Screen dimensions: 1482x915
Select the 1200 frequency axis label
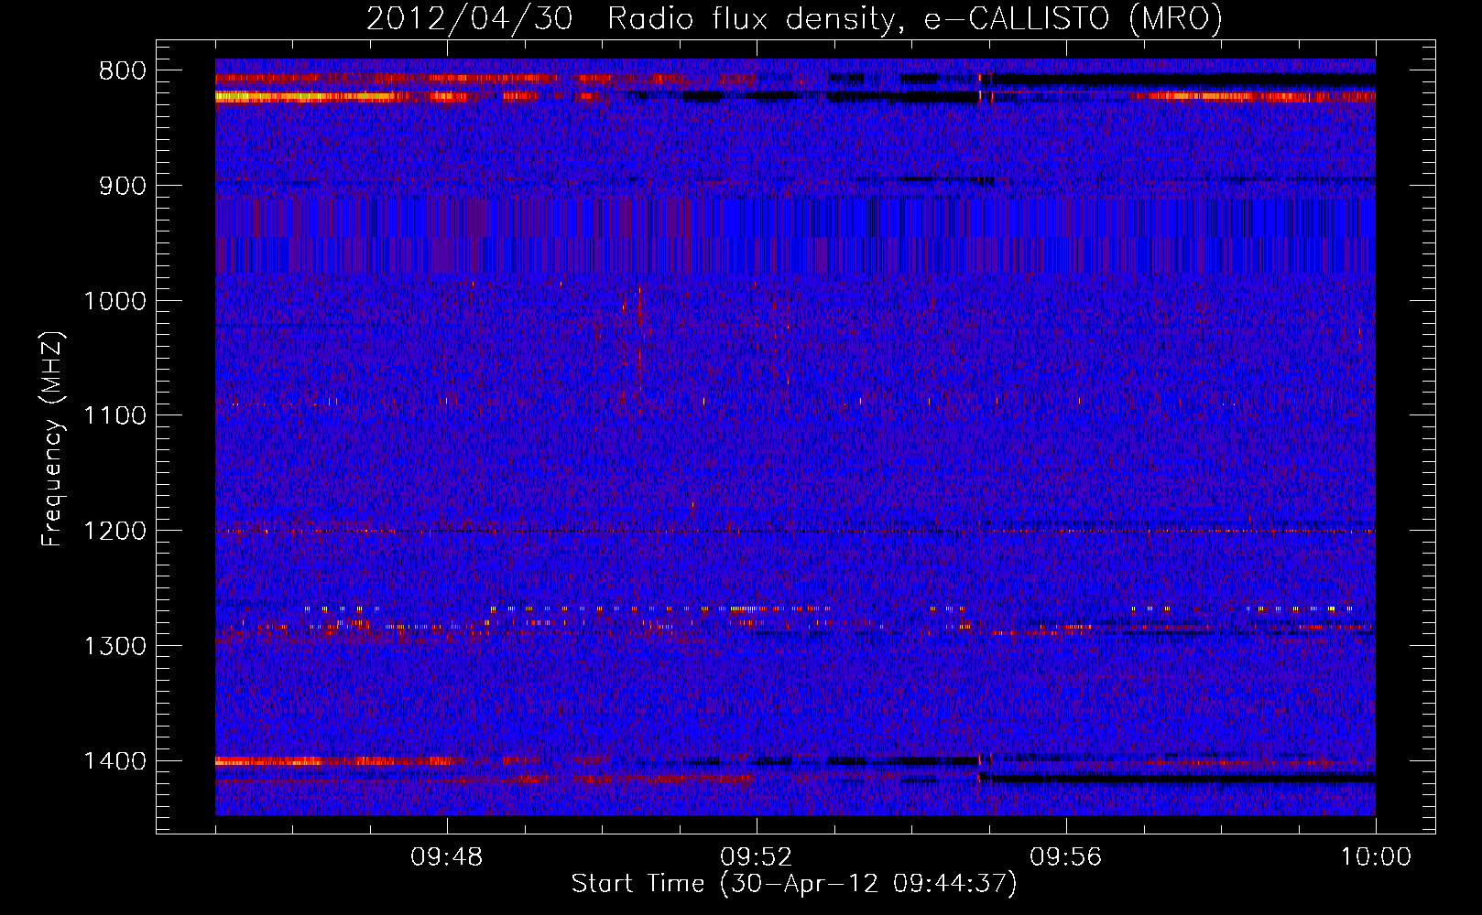pyautogui.click(x=114, y=532)
